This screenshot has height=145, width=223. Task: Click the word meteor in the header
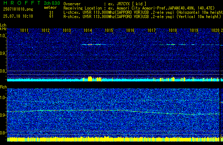(50, 7)
